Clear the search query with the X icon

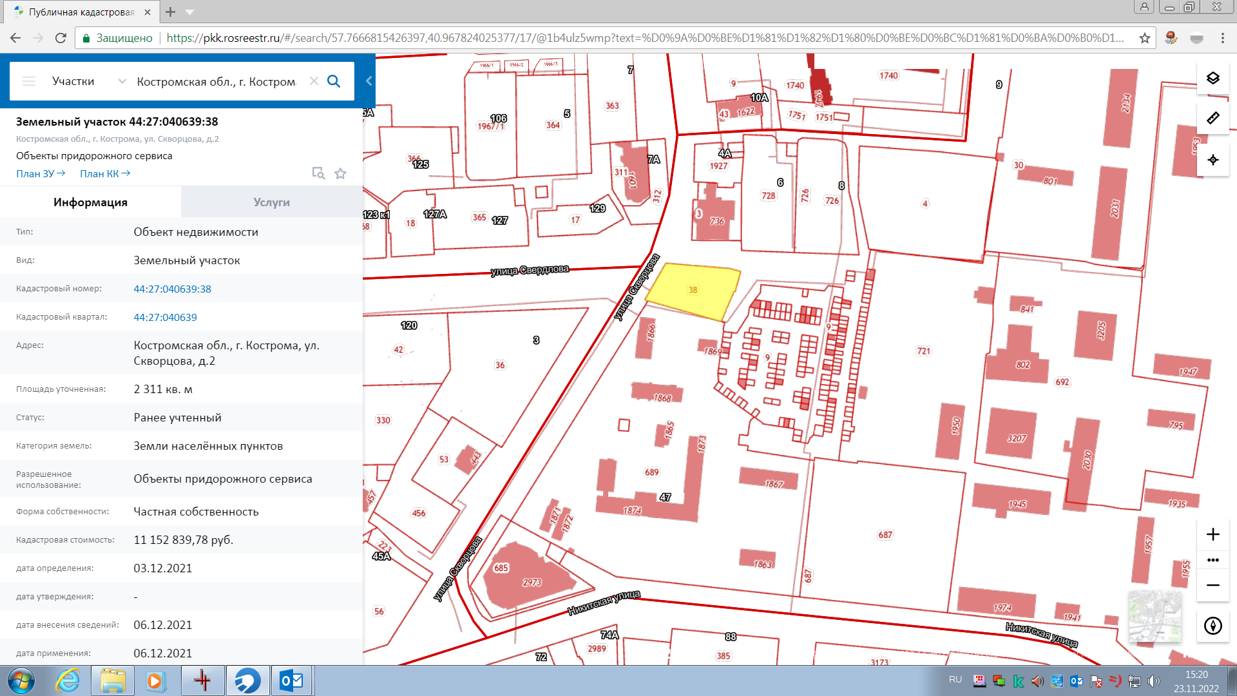tap(314, 81)
